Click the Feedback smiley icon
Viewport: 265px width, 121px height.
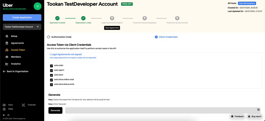(232, 116)
